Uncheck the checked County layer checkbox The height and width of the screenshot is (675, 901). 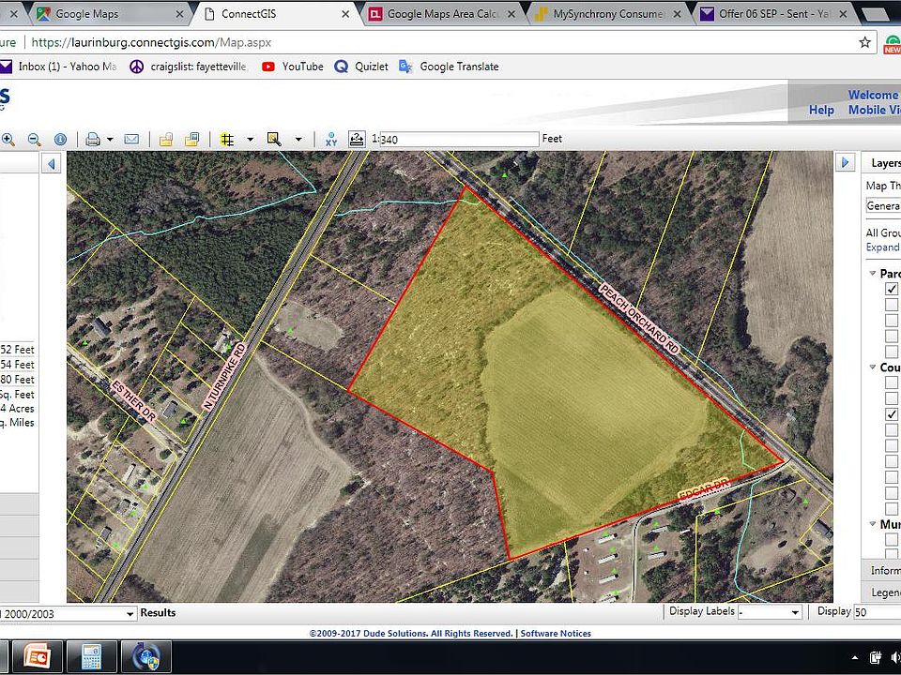892,414
